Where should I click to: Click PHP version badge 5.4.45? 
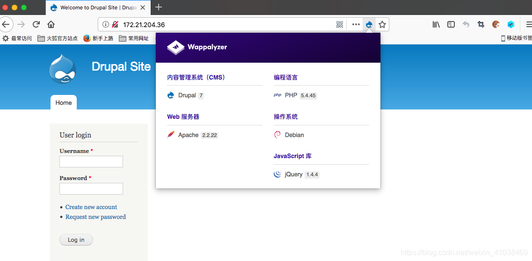[308, 95]
